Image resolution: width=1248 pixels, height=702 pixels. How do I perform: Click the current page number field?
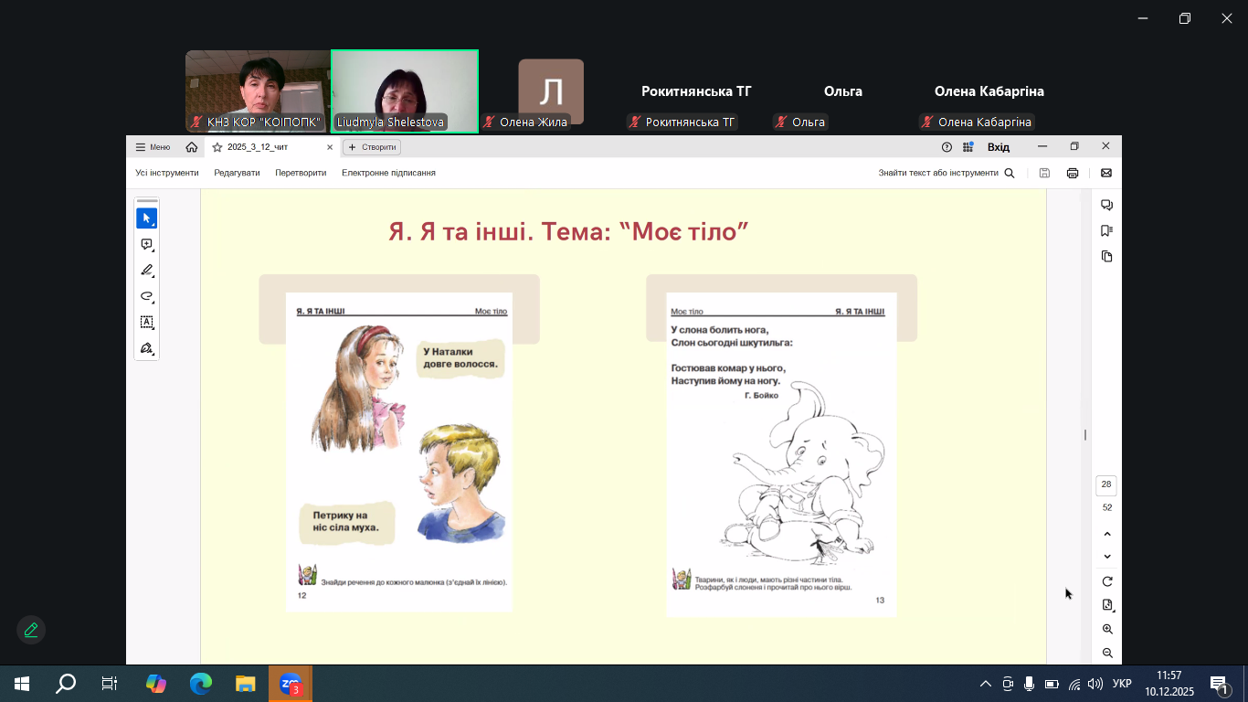[x=1106, y=484]
